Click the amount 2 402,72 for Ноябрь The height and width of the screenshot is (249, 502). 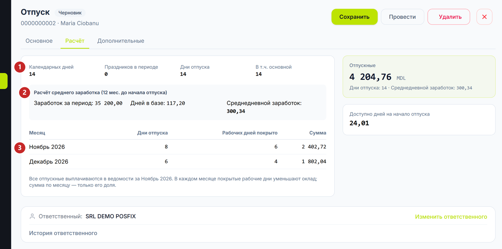314,147
